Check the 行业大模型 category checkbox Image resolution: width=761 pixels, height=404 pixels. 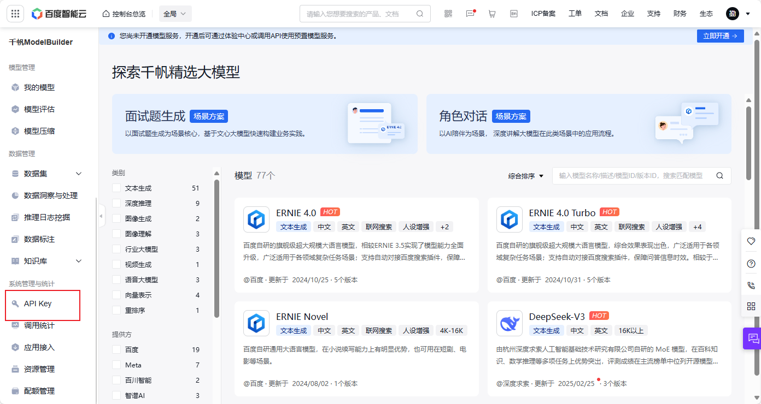pyautogui.click(x=116, y=249)
